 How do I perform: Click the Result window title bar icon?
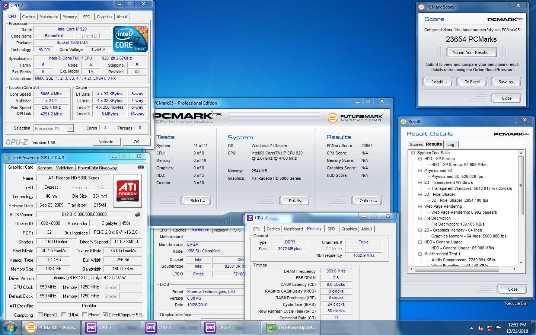tap(403, 121)
